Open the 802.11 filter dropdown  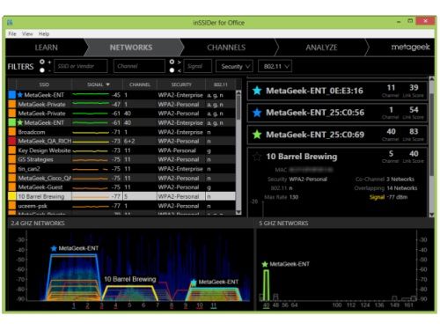pos(275,66)
